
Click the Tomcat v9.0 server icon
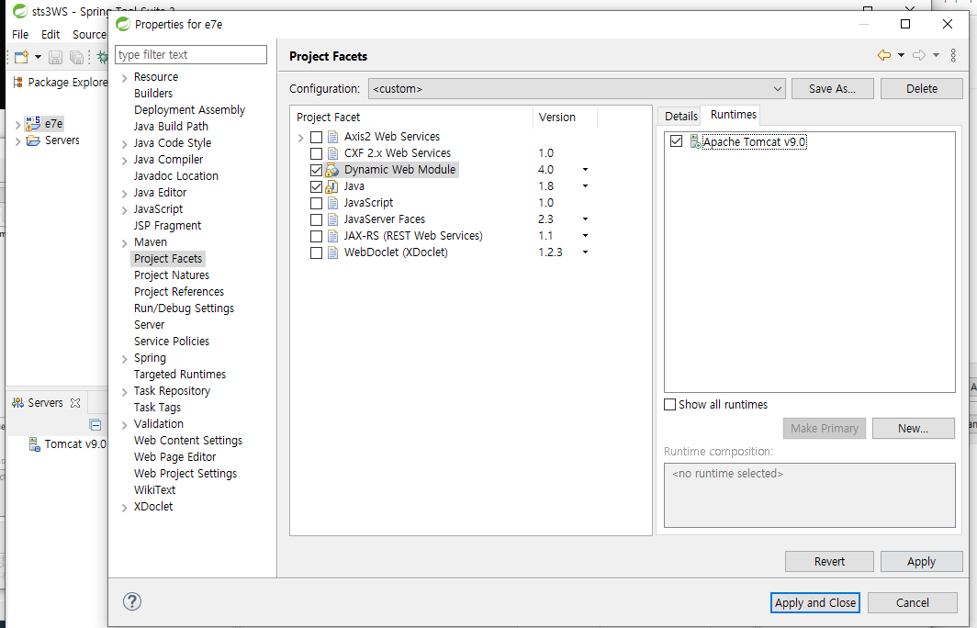[35, 443]
